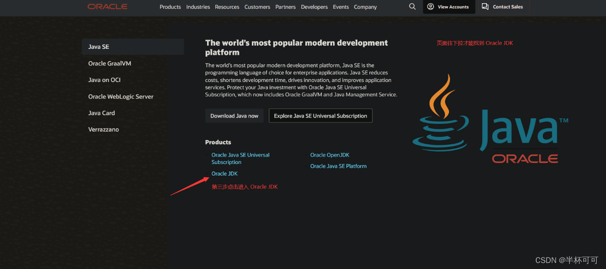Image resolution: width=606 pixels, height=269 pixels.
Task: Open the search magnifier icon
Action: [412, 6]
